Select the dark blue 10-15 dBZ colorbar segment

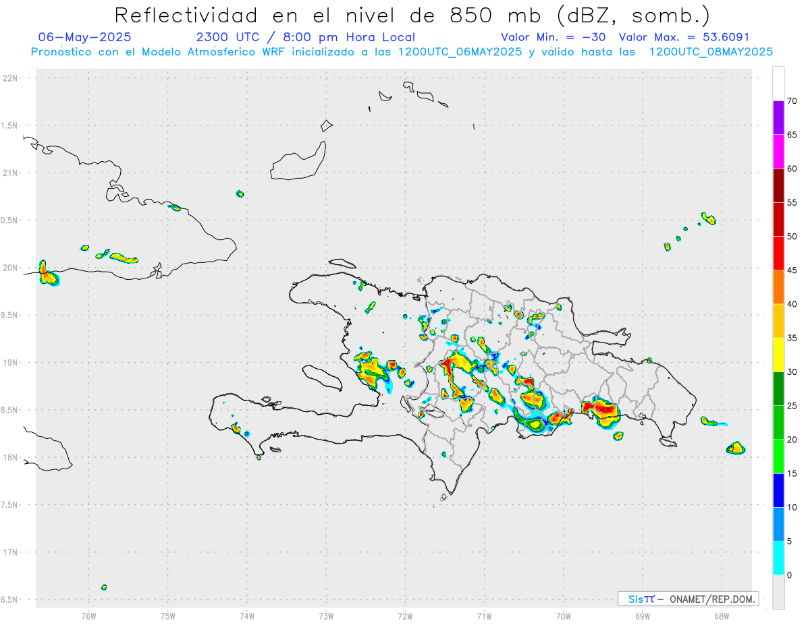tap(778, 490)
